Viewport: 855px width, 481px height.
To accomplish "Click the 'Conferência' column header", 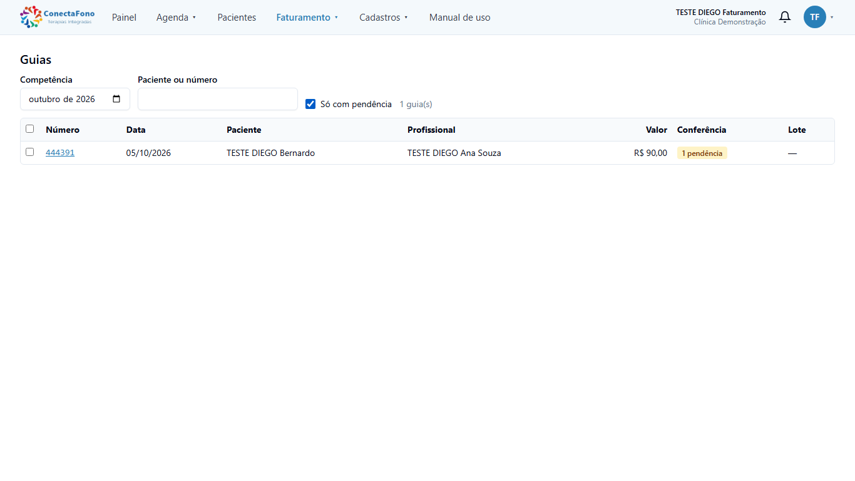I will point(702,130).
